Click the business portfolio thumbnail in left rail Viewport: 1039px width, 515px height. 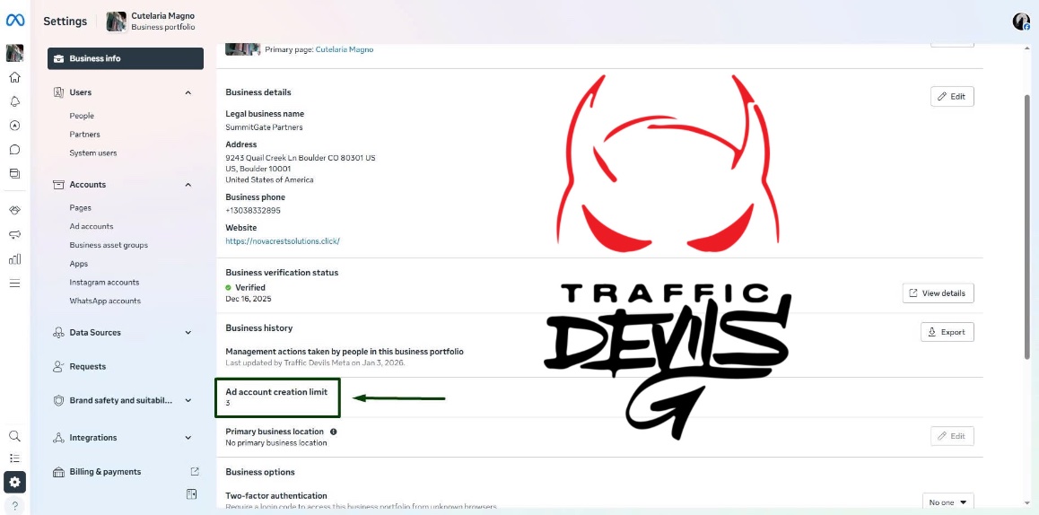14,53
